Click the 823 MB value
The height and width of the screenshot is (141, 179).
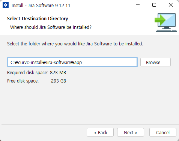[x=58, y=73]
